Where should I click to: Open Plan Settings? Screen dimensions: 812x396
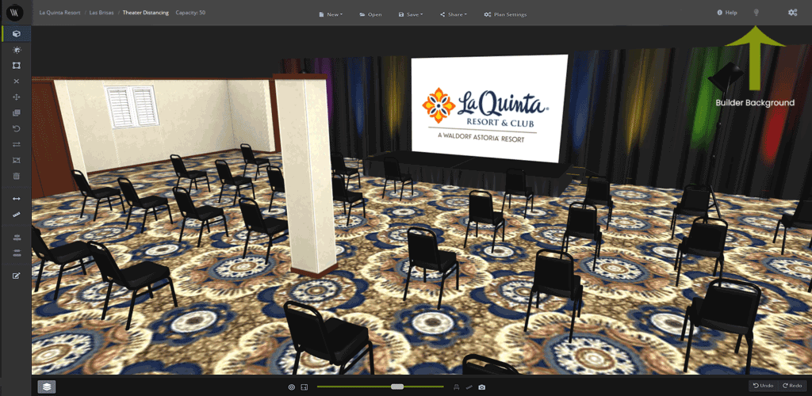click(505, 14)
